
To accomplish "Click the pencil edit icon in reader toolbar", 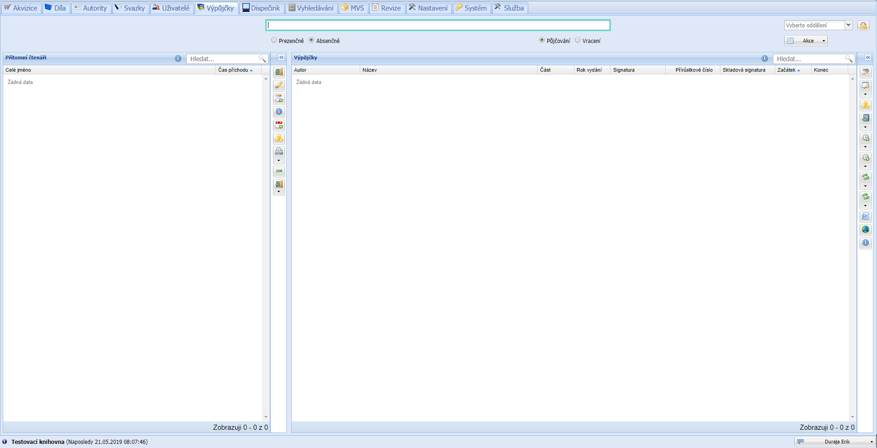I will coord(279,85).
